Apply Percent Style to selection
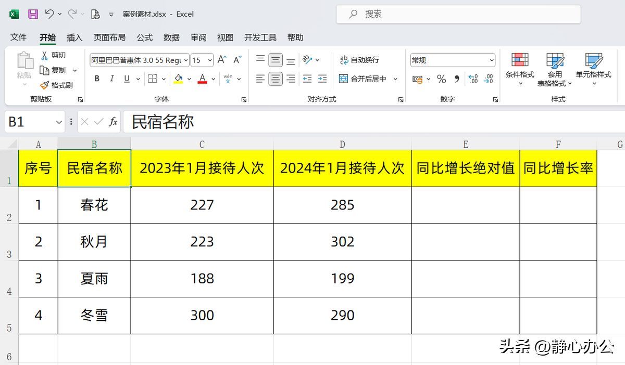Image resolution: width=625 pixels, height=365 pixels. pyautogui.click(x=441, y=79)
